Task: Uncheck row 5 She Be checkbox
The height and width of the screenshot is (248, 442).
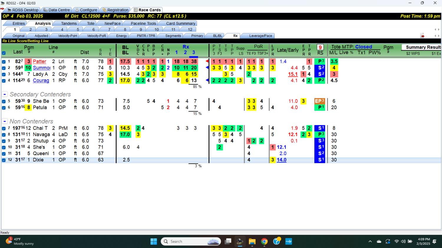Action: 4,101
